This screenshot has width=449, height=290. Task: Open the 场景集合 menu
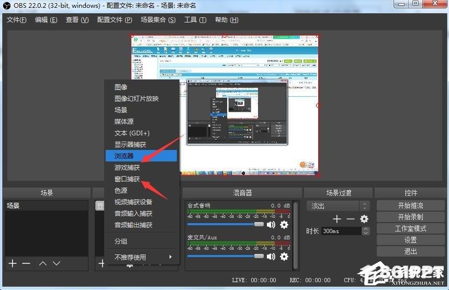pos(158,20)
